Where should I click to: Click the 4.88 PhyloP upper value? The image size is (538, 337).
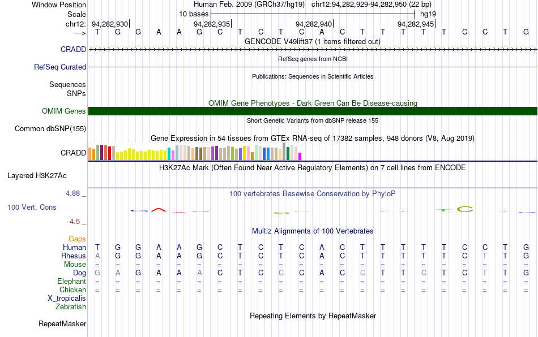coord(72,193)
